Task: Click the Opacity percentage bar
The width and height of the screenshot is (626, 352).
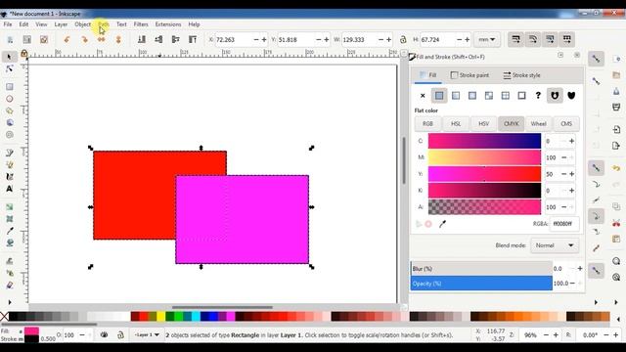Action: pos(481,284)
